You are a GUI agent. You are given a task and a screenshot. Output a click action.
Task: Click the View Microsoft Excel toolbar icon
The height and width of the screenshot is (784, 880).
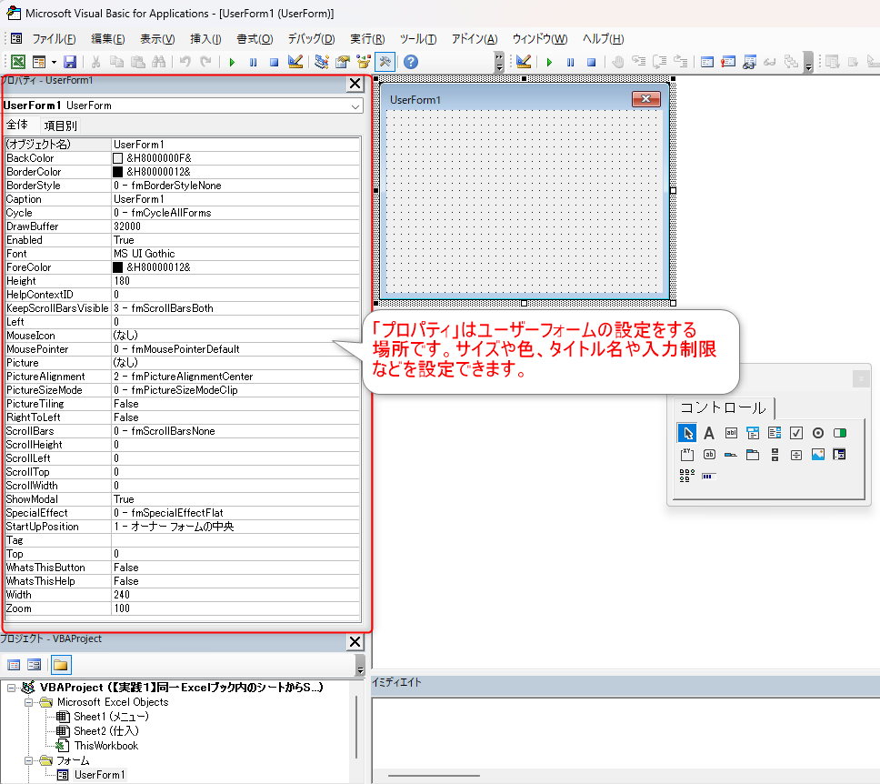(x=18, y=62)
